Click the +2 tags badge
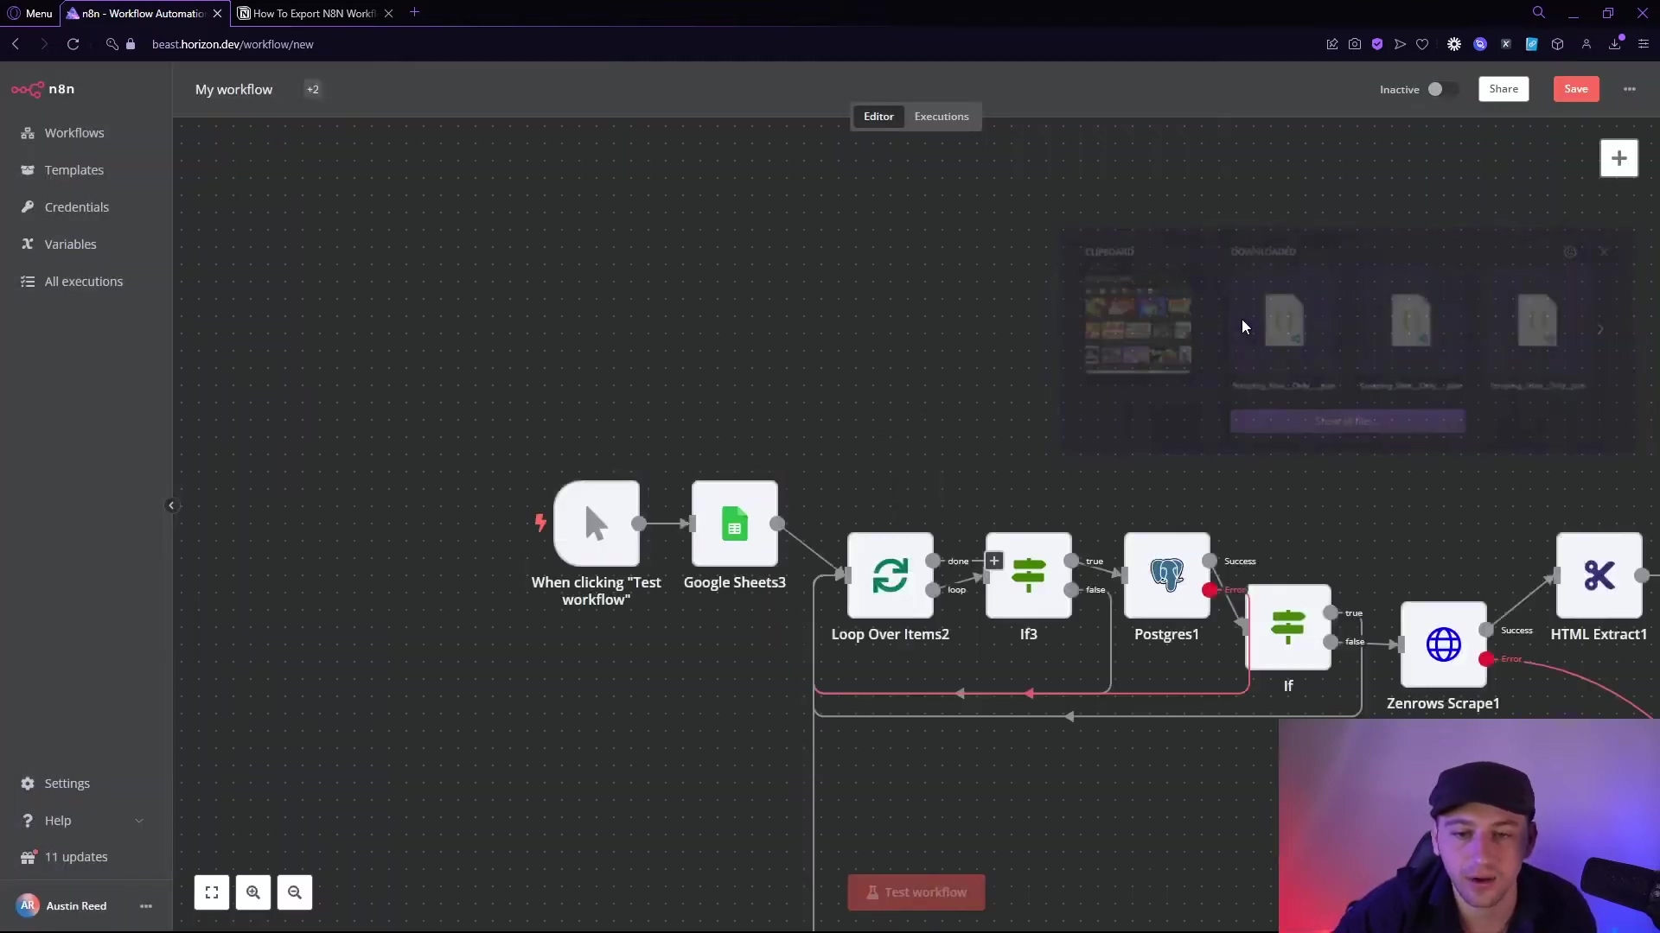The width and height of the screenshot is (1660, 933). point(313,89)
